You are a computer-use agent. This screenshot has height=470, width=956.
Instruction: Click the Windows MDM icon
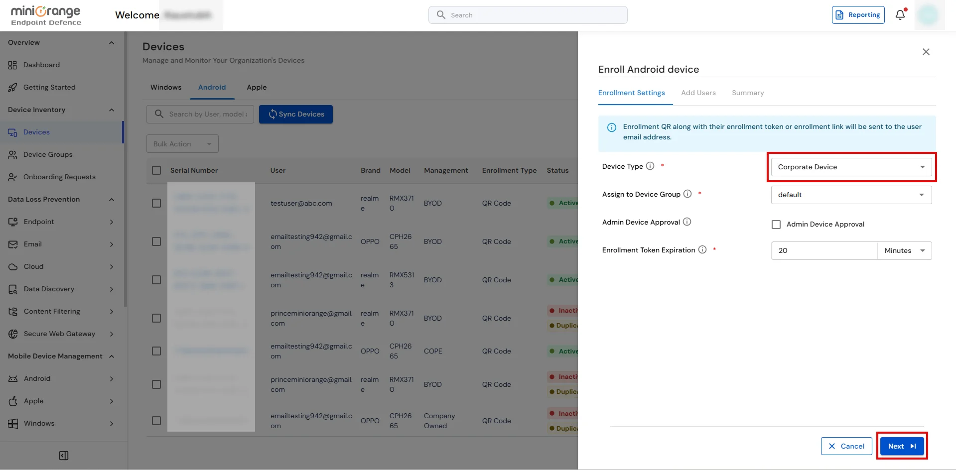point(13,424)
